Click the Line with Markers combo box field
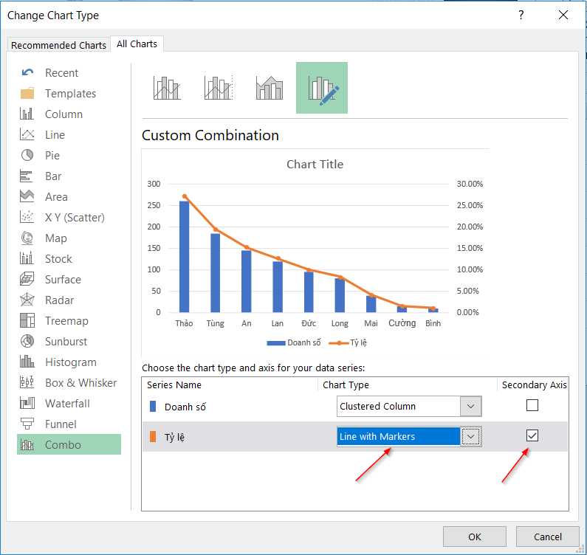 409,437
